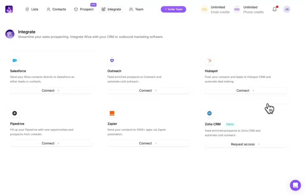Open the Team tab
This screenshot has width=305, height=195.
click(136, 9)
